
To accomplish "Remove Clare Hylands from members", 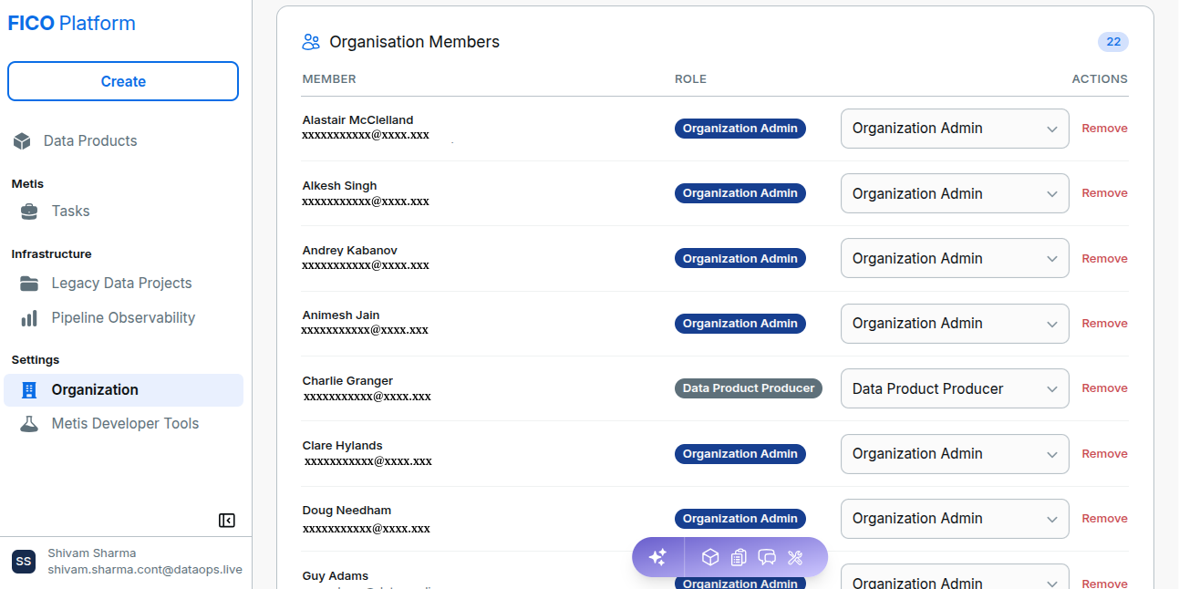I will (x=1104, y=454).
